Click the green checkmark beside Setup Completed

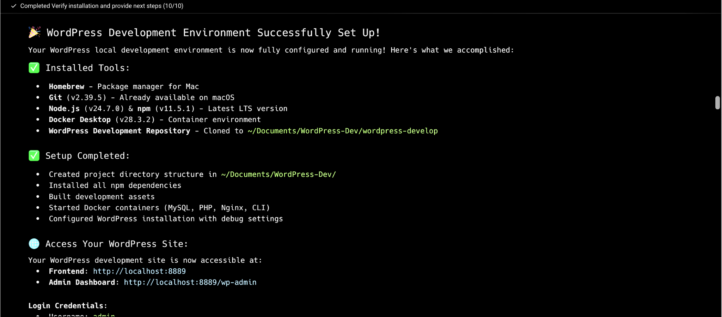coord(34,156)
